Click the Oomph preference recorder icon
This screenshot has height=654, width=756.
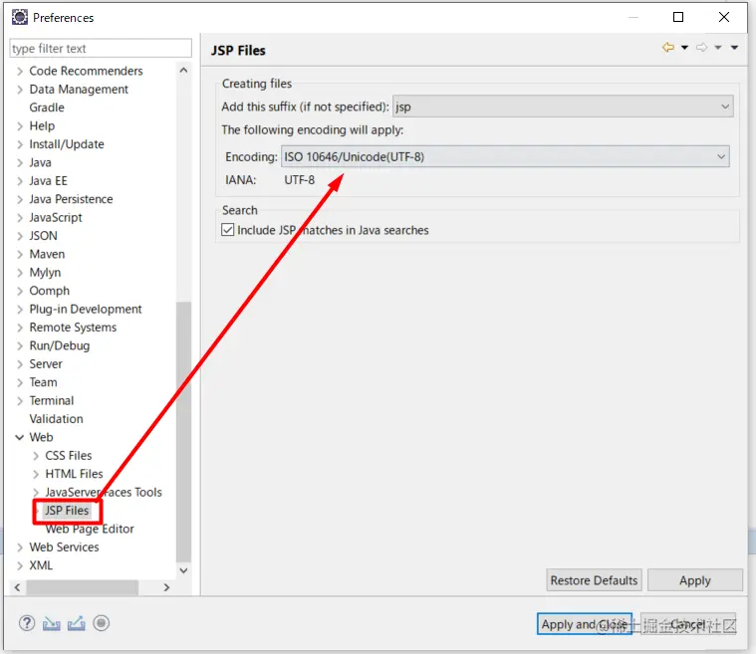(x=102, y=623)
